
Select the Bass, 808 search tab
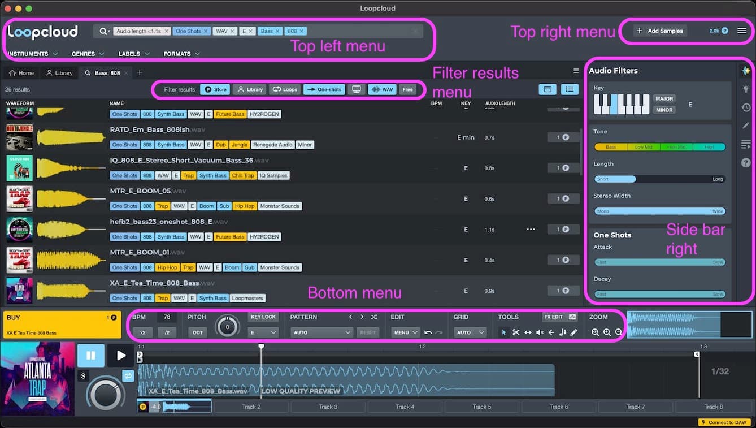[x=106, y=73]
